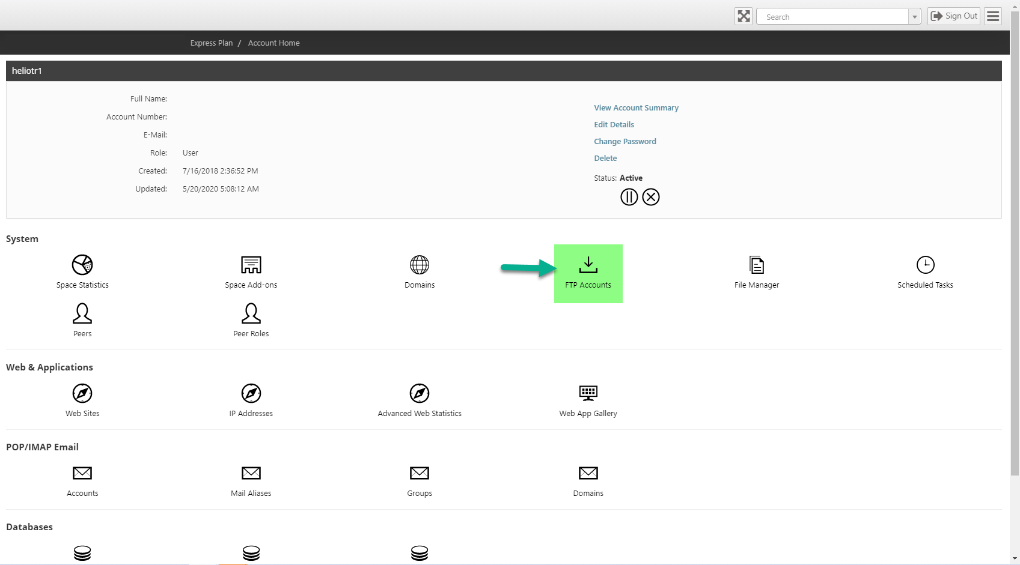Open FTP Accounts

(x=588, y=273)
